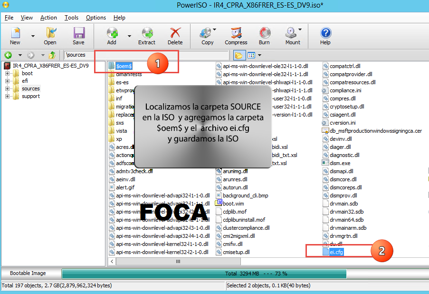Select the cdplib.mof file
This screenshot has width=429, height=294.
235,212
